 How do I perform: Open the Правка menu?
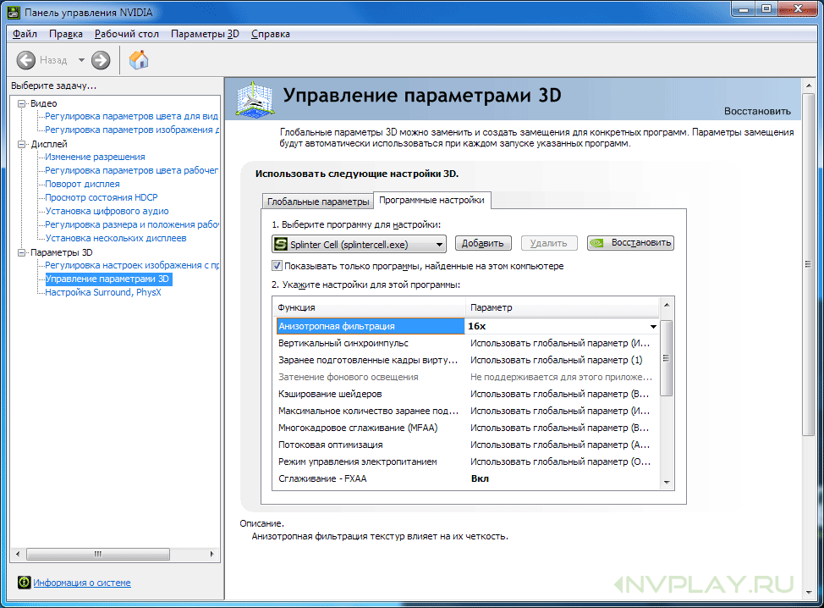(66, 34)
